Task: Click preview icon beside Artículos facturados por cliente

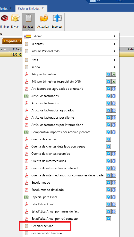Action: (108, 118)
